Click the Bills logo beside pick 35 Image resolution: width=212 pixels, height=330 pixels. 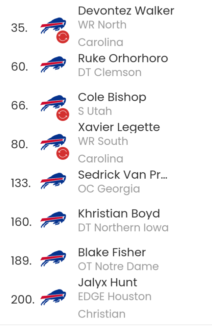(x=53, y=26)
